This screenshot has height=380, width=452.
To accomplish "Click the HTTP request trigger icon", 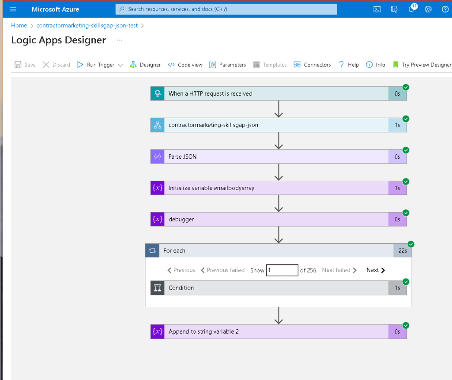I will 158,93.
